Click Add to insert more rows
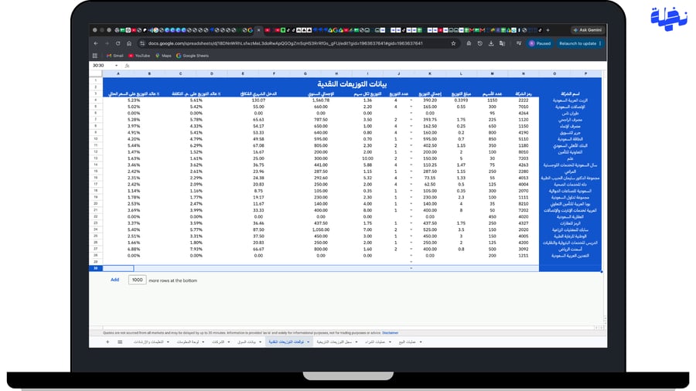 (114, 280)
